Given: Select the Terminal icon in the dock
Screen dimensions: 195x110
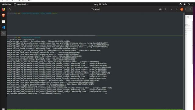Looking at the screenshot, I should pos(3,33).
